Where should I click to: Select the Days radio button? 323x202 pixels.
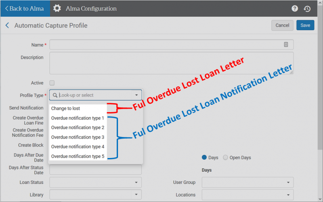click(204, 157)
